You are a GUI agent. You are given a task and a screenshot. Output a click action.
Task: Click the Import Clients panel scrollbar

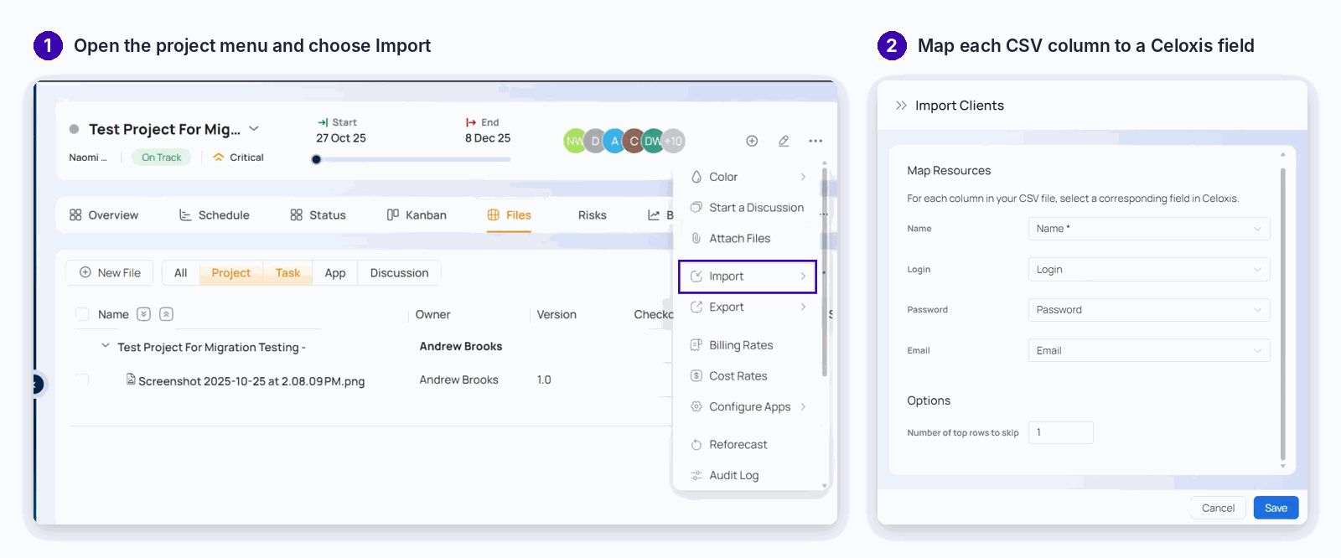[x=1282, y=314]
